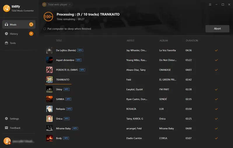Click album name SENDÉ

click(163, 99)
